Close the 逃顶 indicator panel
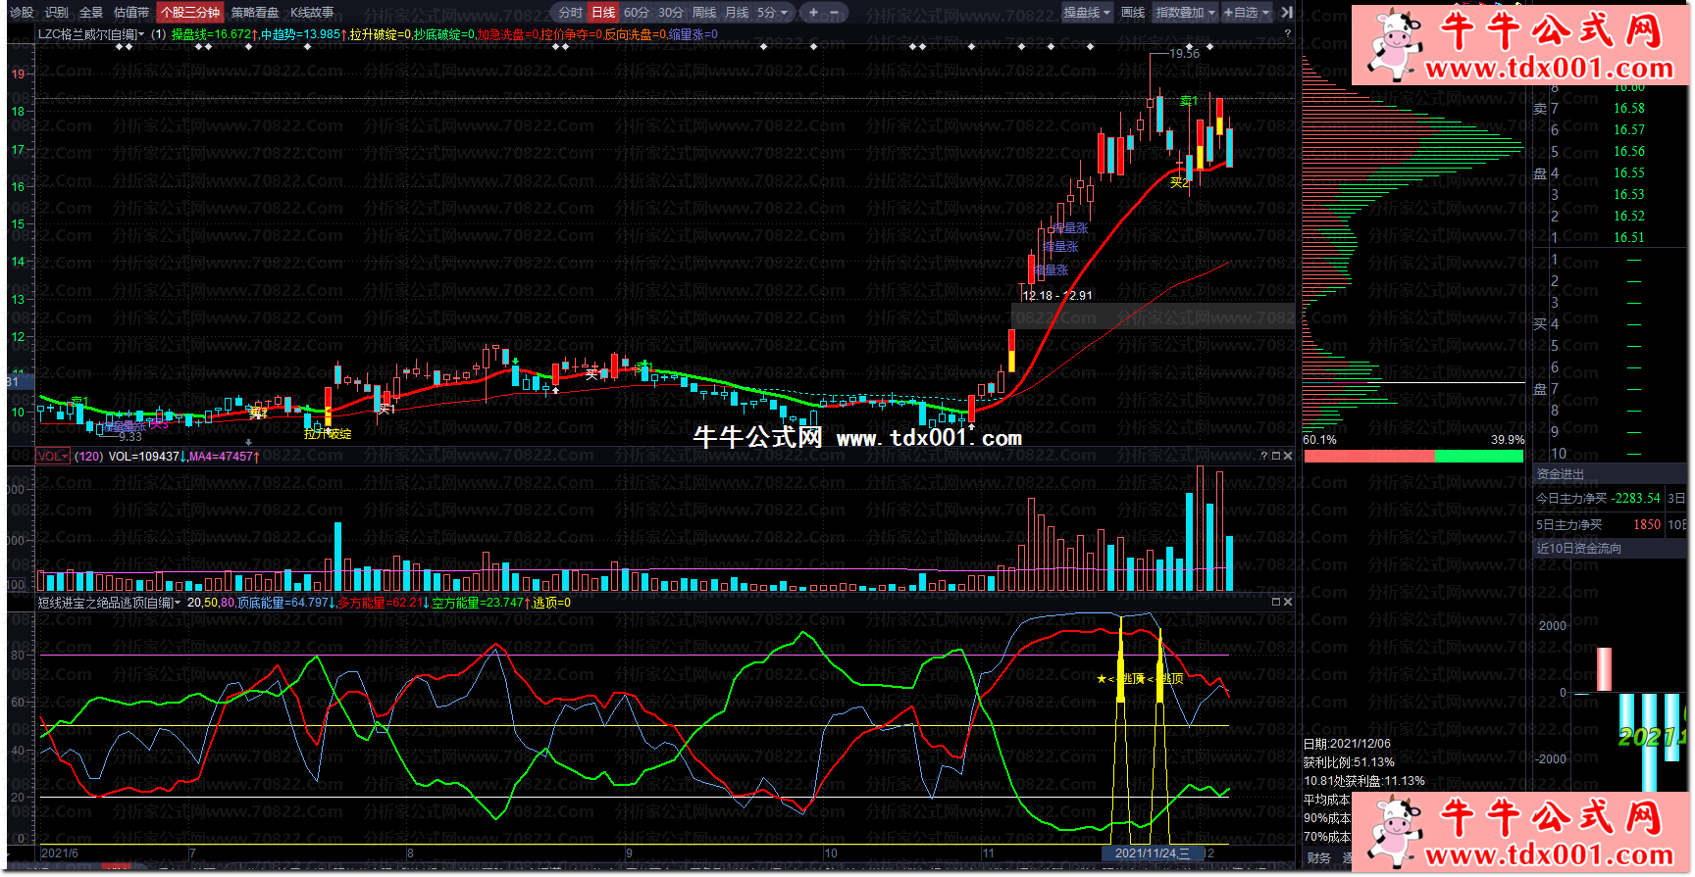 (x=1288, y=602)
